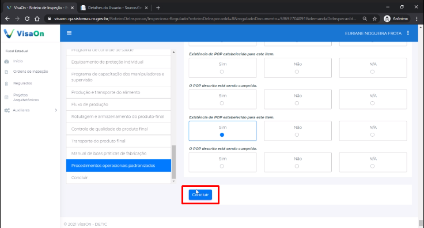Open a new browser tab with plus
424x228 pixels.
(158, 8)
